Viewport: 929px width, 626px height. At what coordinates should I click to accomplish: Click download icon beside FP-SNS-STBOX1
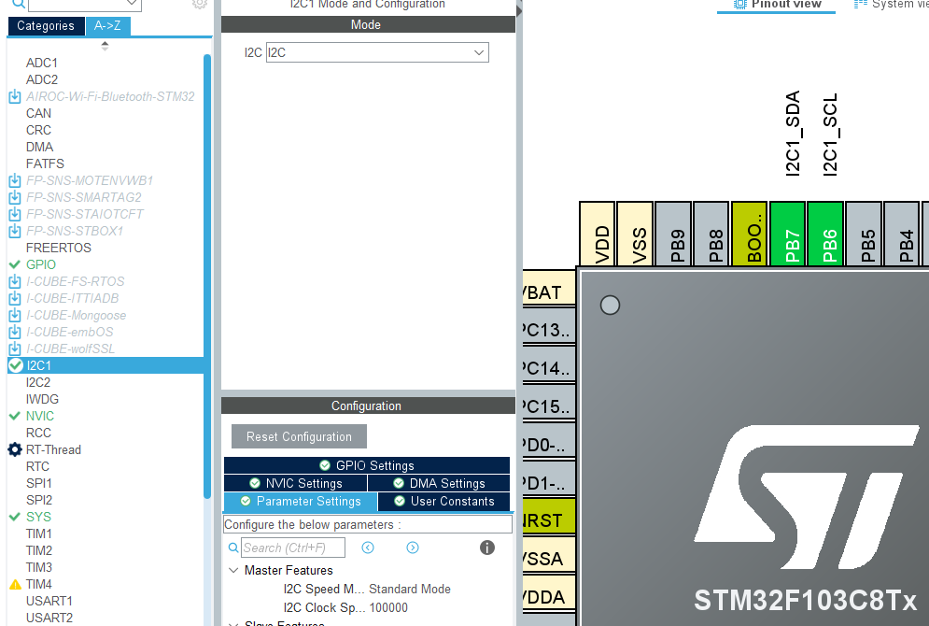click(15, 231)
